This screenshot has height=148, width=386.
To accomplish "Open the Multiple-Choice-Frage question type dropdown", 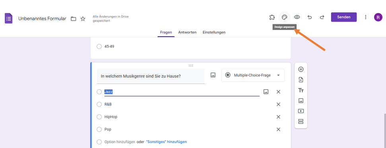I will click(x=253, y=75).
